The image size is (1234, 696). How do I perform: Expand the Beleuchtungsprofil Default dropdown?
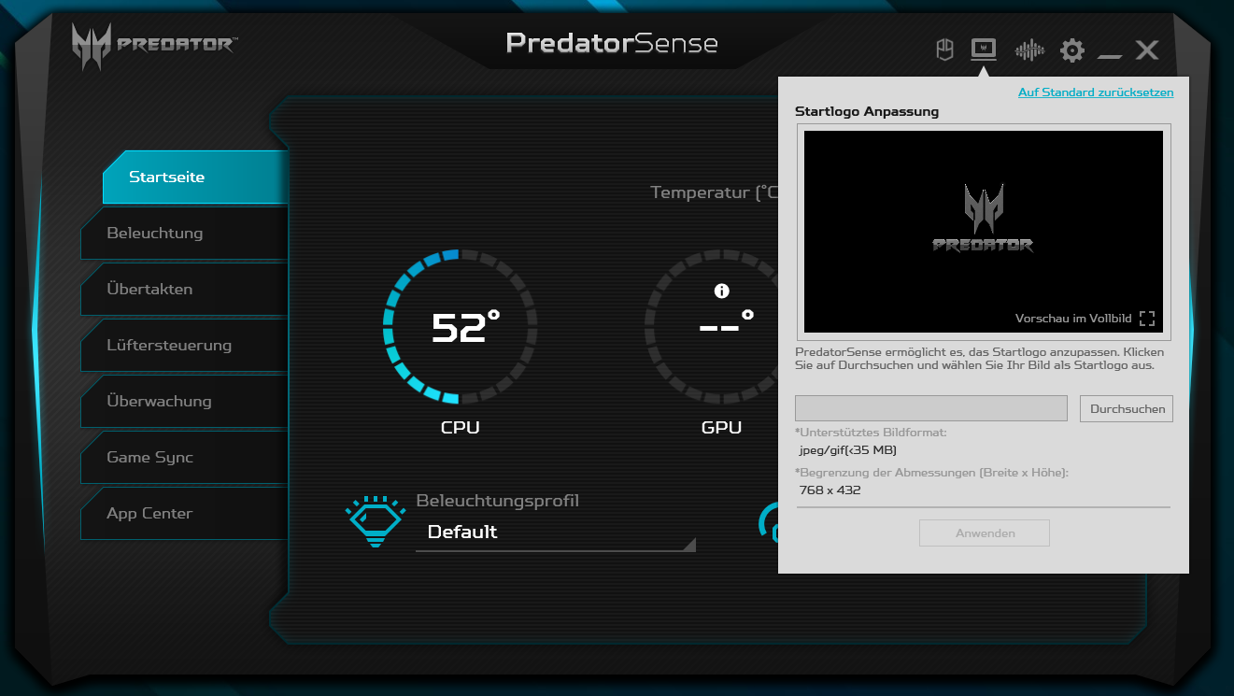pyautogui.click(x=556, y=533)
